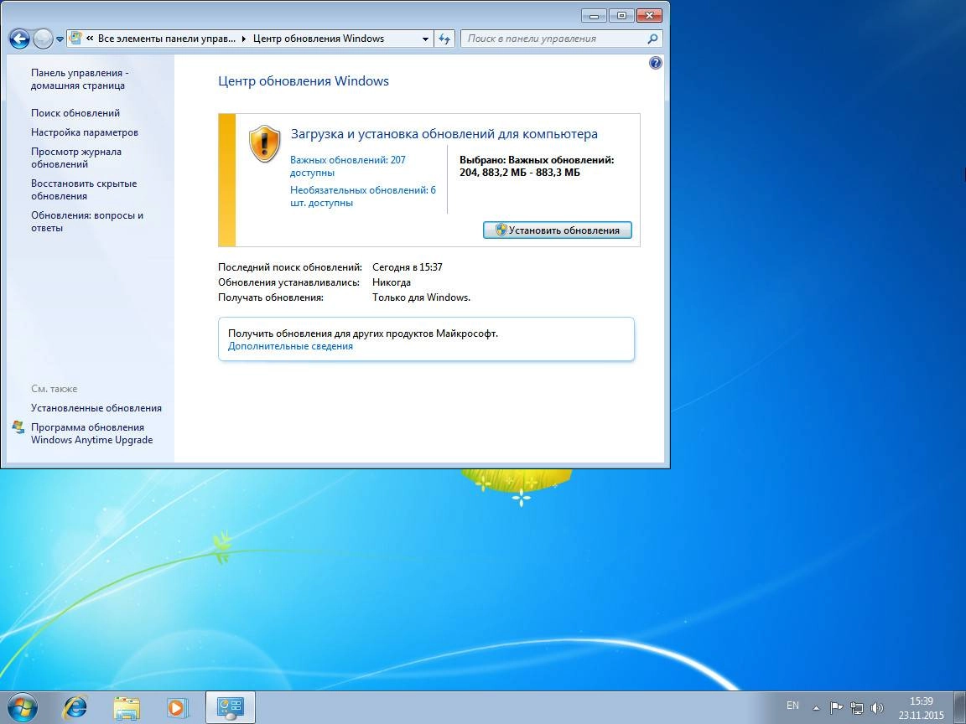Expand breadcrumb arrow after "Все элементы панели управ..."

(244, 39)
